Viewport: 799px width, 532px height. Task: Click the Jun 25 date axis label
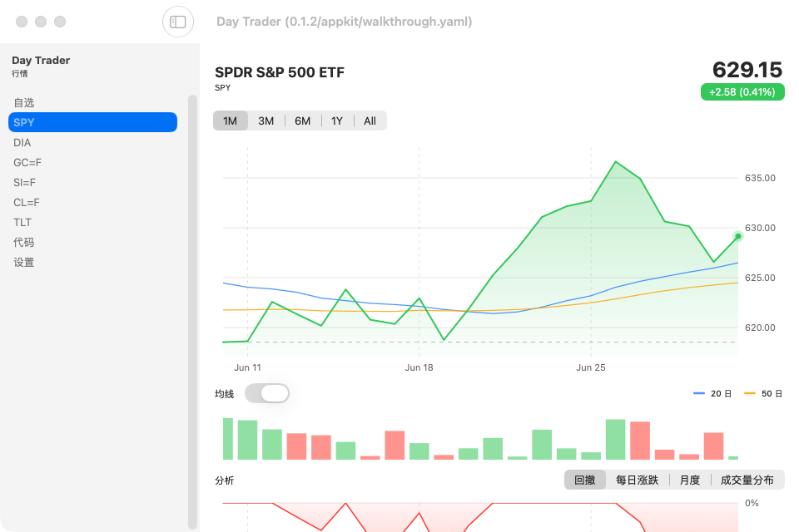[x=591, y=367]
